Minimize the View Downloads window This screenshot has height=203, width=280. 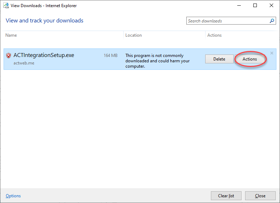tap(239, 6)
